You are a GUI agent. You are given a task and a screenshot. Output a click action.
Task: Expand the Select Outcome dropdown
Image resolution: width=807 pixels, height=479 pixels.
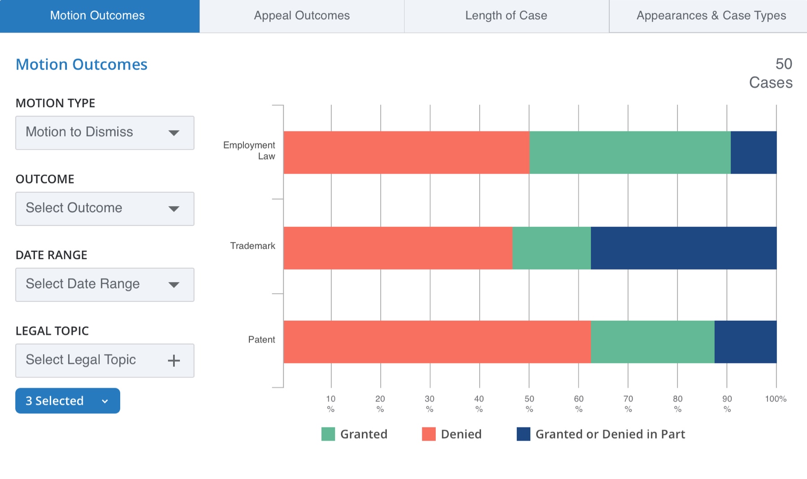[104, 209]
